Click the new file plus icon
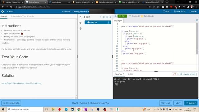 pyautogui.click(x=100, y=17)
